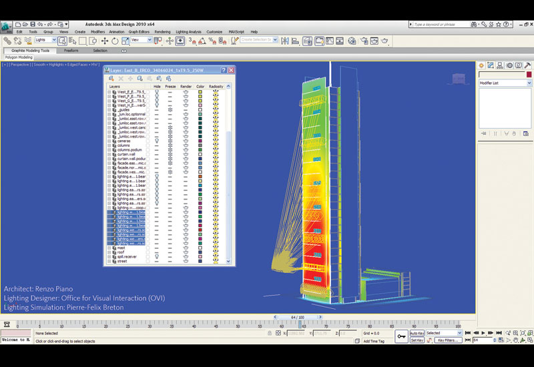Click the Select and Link tool icon

coord(7,41)
